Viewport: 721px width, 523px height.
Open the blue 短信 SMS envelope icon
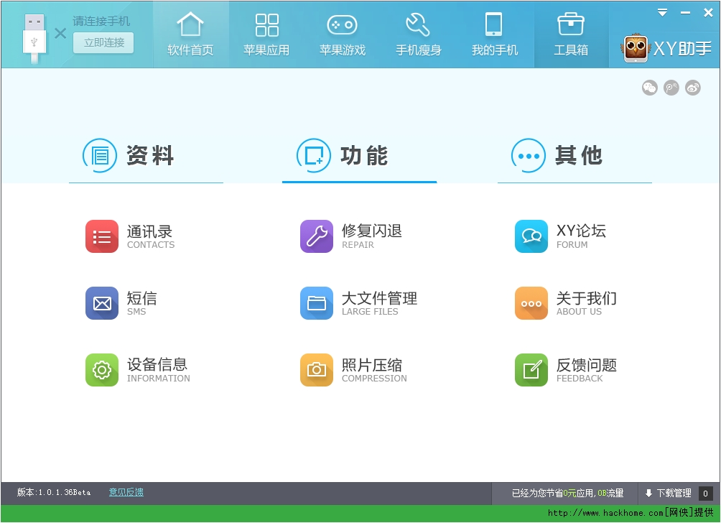click(x=102, y=303)
